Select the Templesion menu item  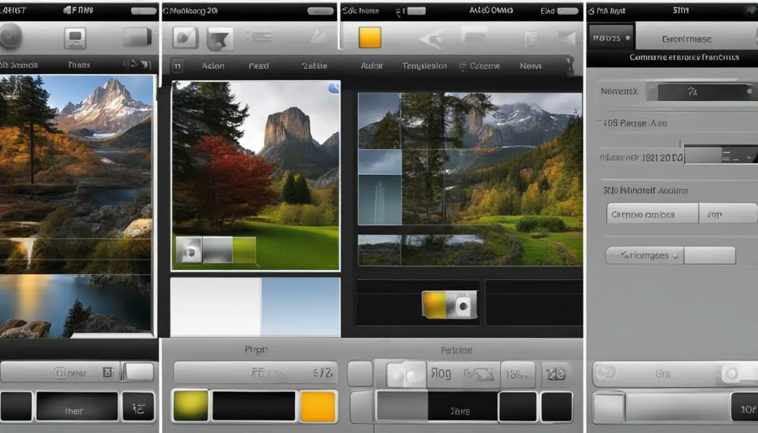[x=424, y=65]
